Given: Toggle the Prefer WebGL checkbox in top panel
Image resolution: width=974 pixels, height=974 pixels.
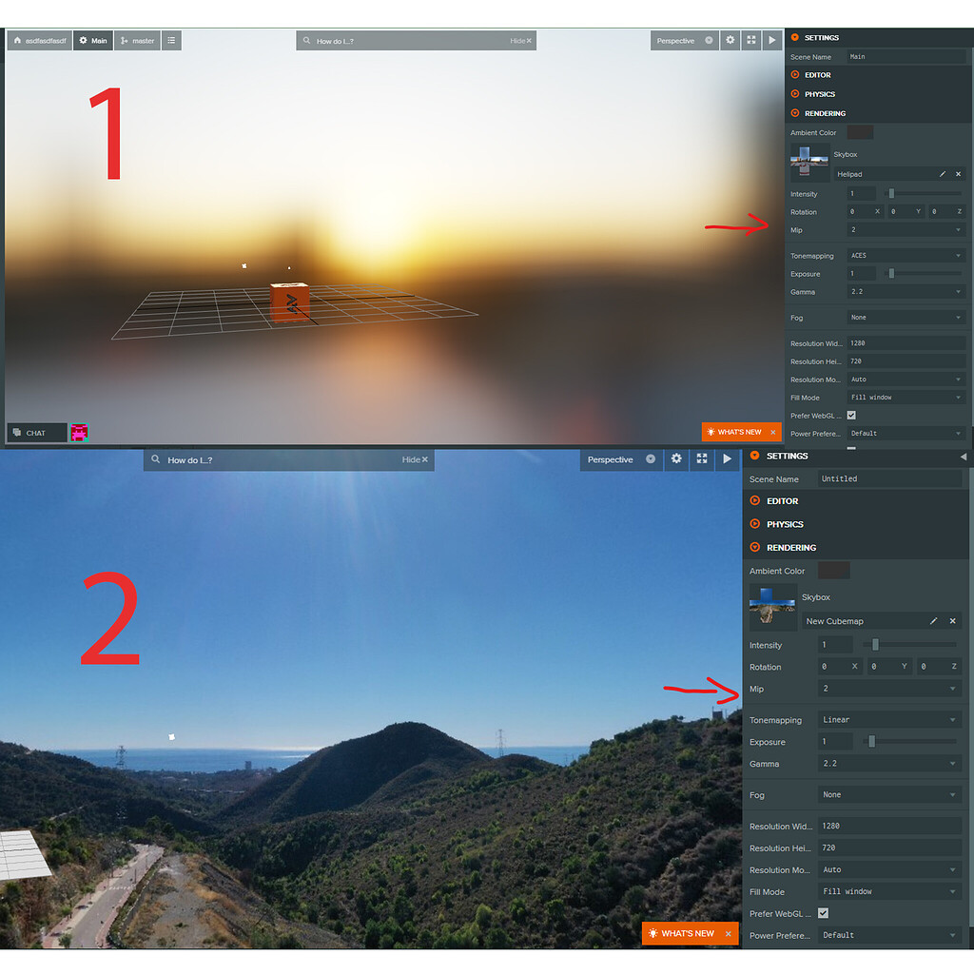Looking at the screenshot, I should point(851,415).
